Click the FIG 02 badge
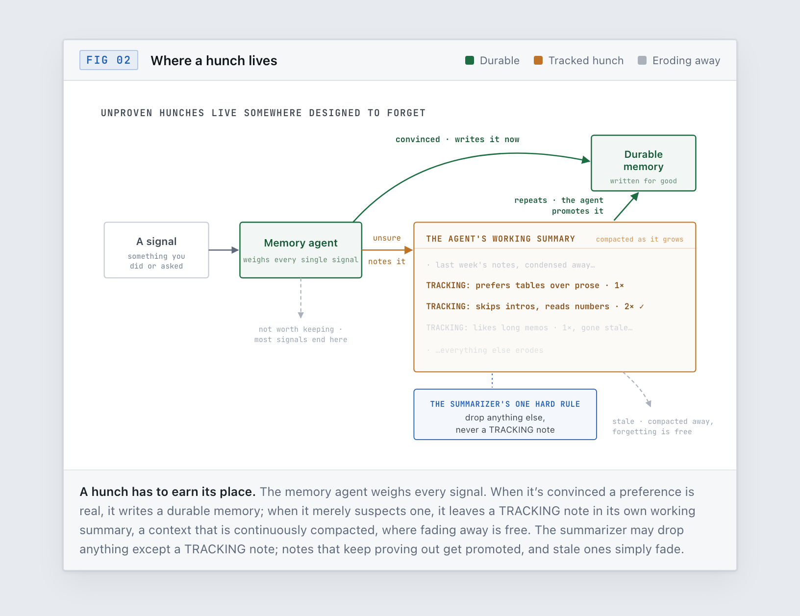This screenshot has width=800, height=616. click(109, 60)
